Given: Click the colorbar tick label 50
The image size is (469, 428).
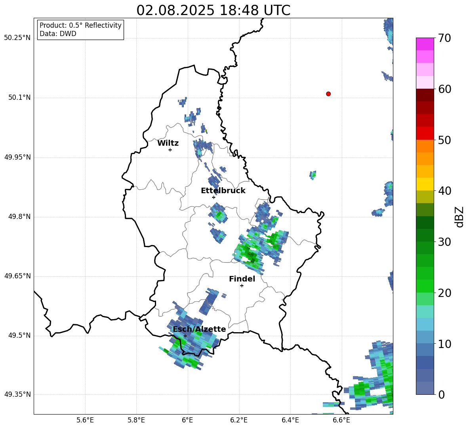Looking at the screenshot, I should (444, 140).
